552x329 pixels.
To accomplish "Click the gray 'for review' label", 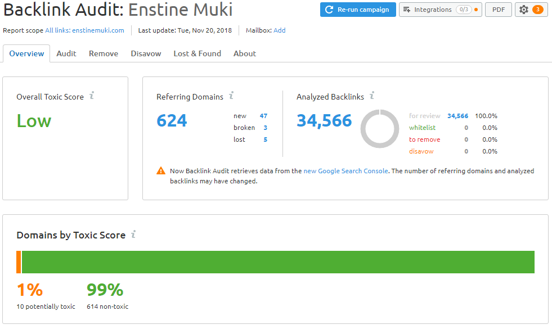I will tap(425, 116).
